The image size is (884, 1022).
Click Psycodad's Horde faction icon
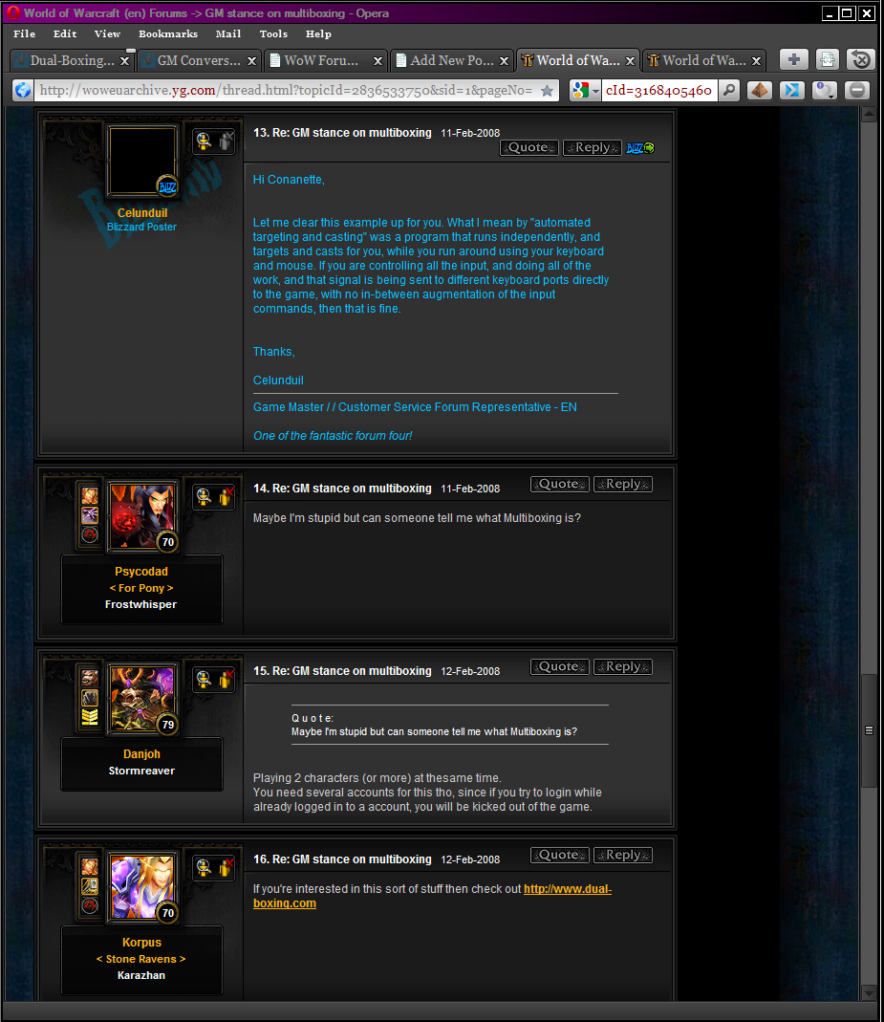(90, 535)
